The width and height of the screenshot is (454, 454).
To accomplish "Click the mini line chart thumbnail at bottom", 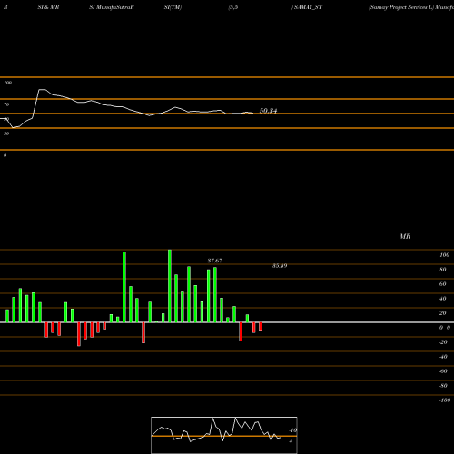I will pyautogui.click(x=224, y=435).
